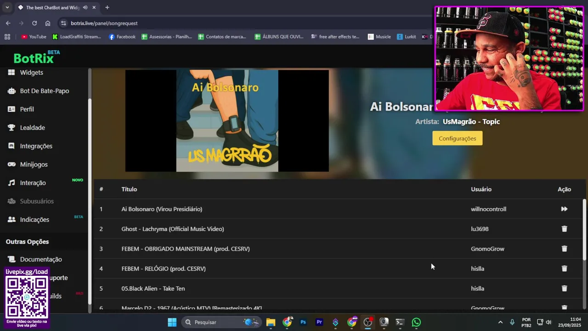Click the Título column header
Viewport: 588px width, 331px height.
(129, 189)
